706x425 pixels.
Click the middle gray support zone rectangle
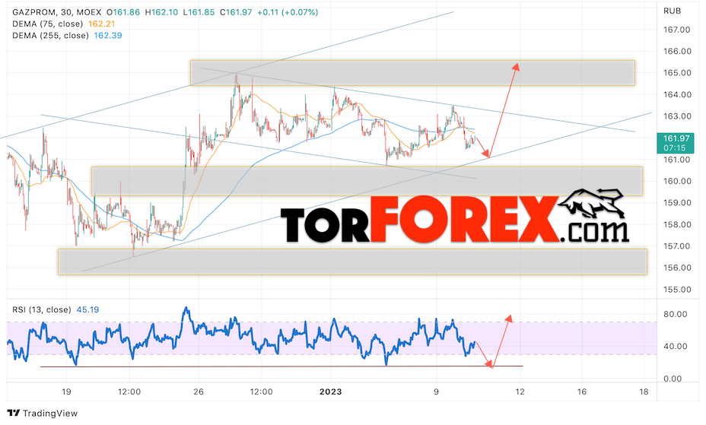pyautogui.click(x=367, y=181)
